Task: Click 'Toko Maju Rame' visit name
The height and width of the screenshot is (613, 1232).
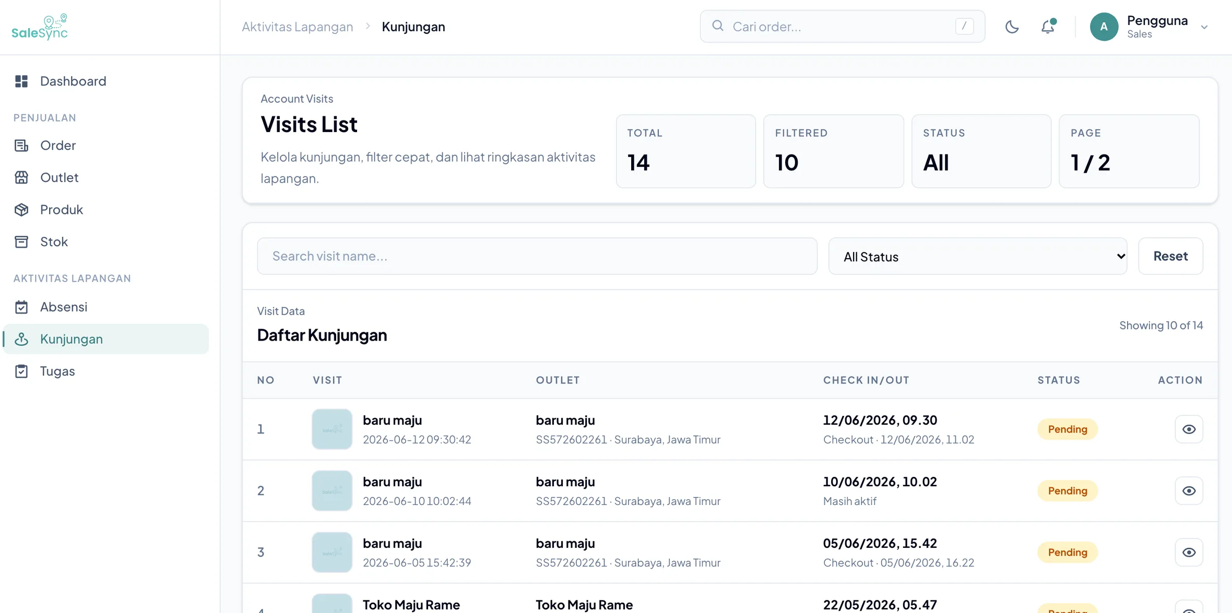Action: tap(411, 605)
